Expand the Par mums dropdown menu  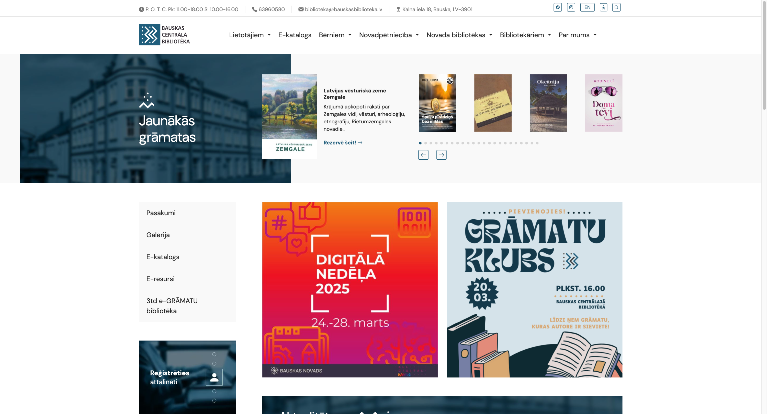coord(577,35)
